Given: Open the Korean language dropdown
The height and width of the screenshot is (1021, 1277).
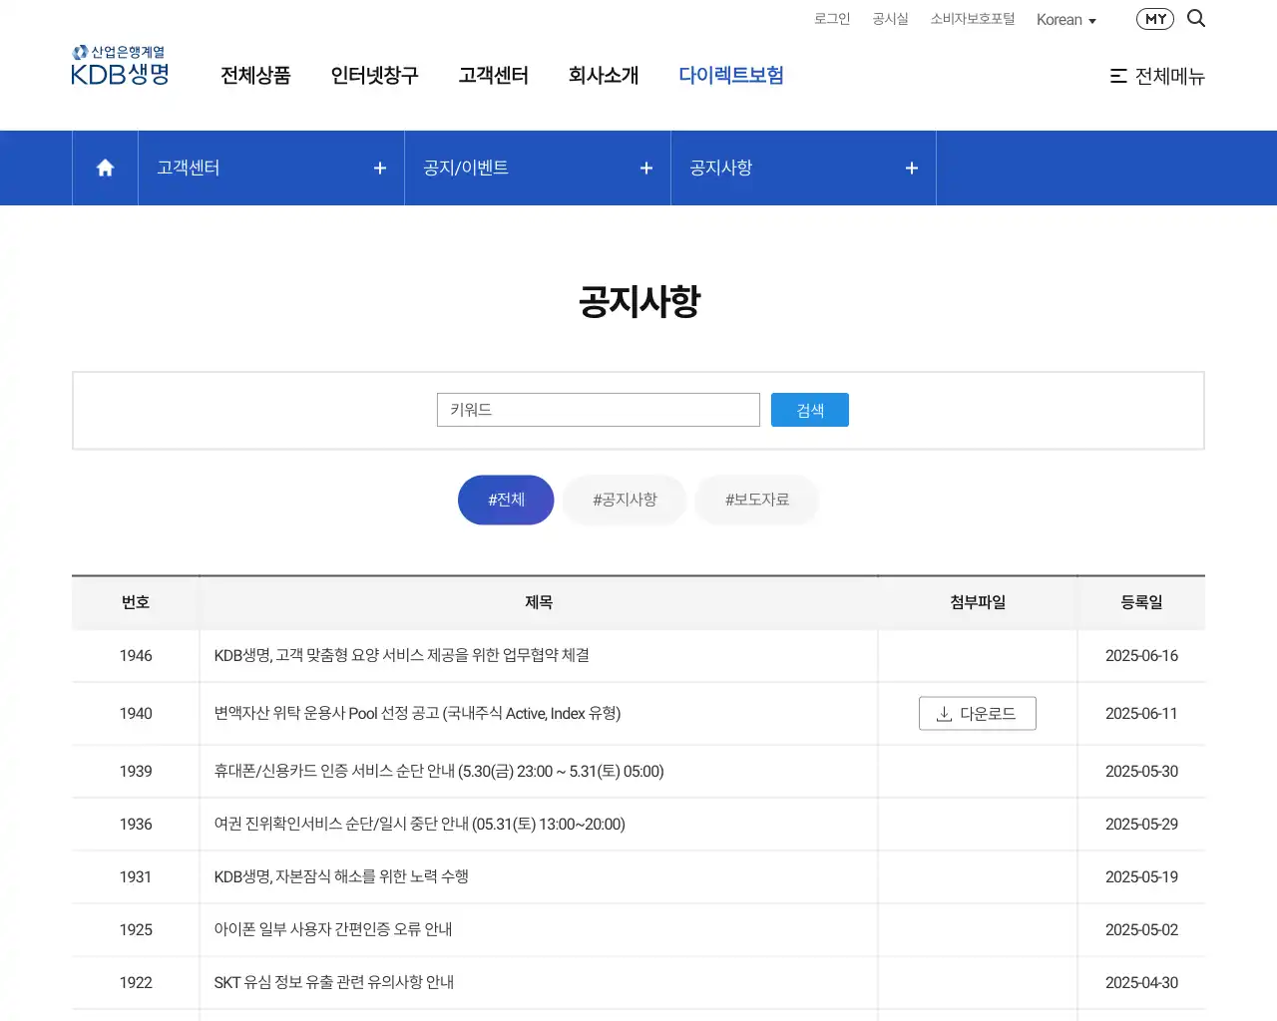Looking at the screenshot, I should tap(1065, 19).
